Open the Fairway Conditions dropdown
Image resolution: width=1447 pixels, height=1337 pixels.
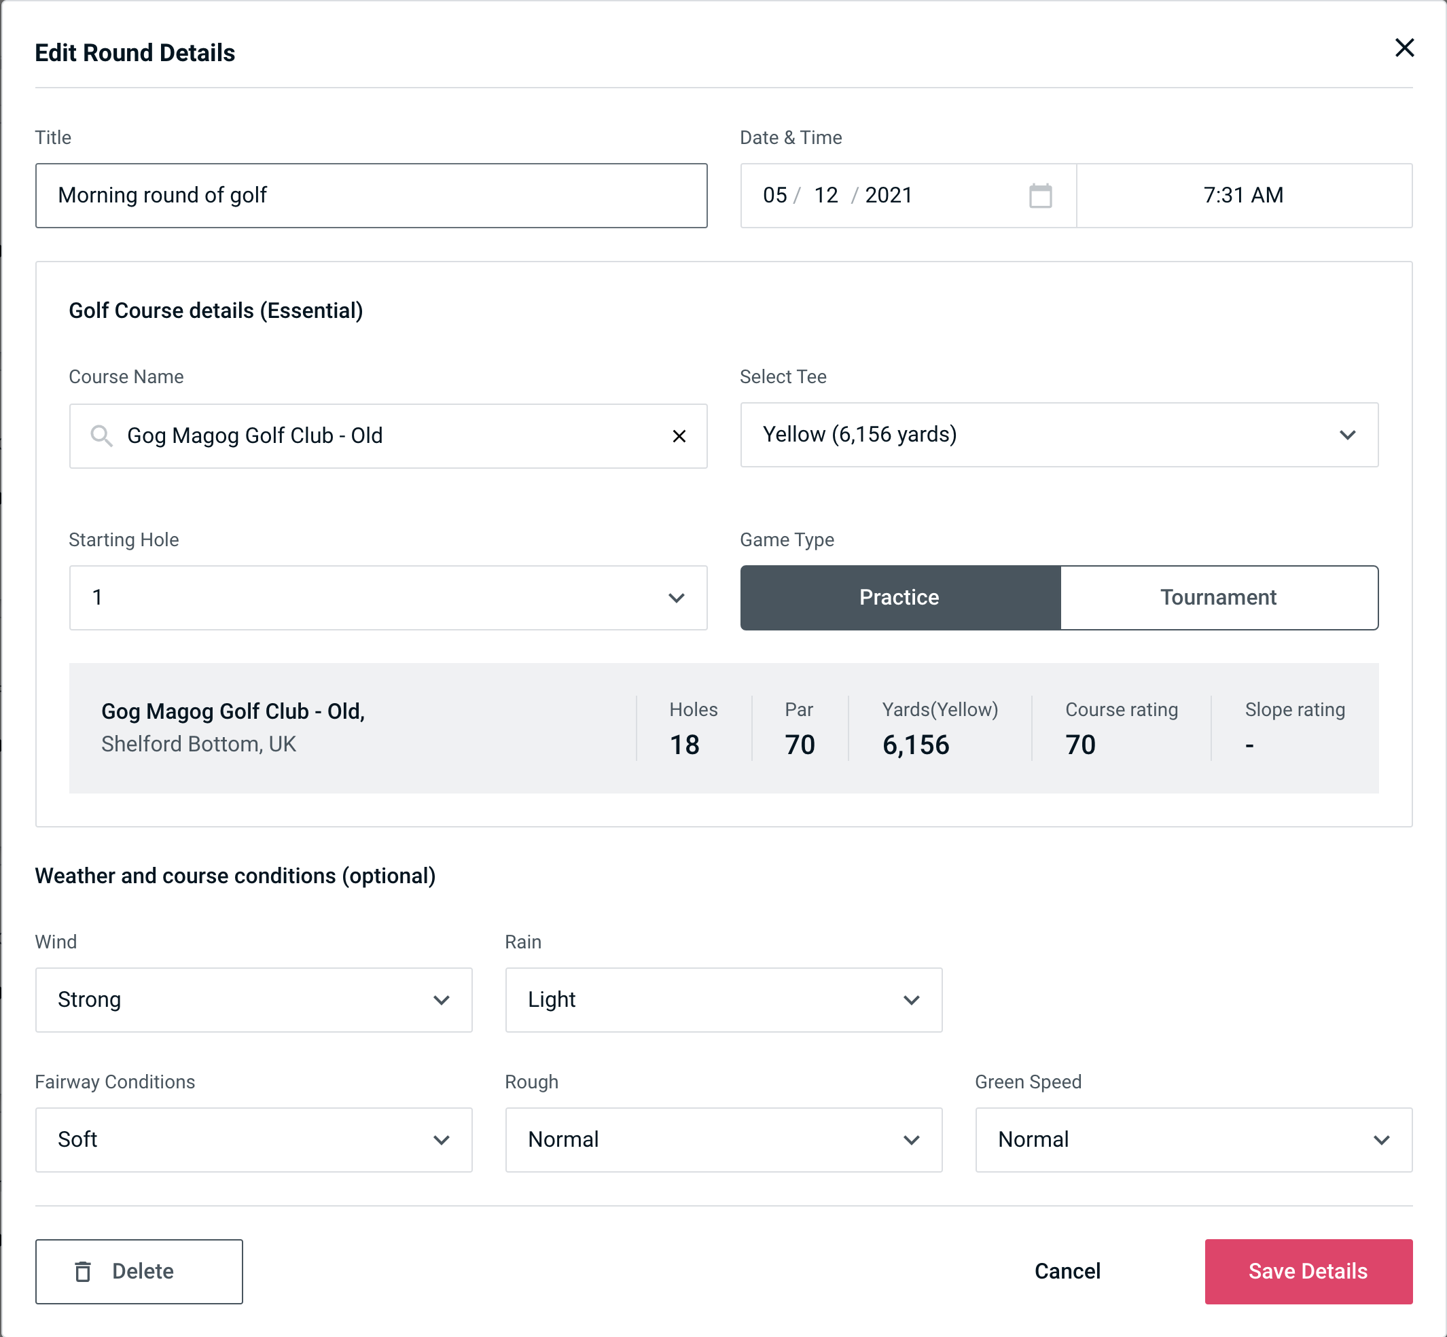click(x=253, y=1139)
